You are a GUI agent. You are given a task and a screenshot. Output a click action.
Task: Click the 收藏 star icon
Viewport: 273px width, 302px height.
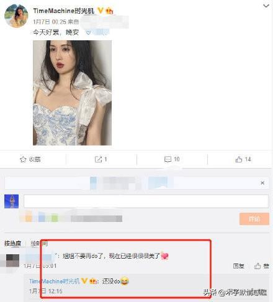[23, 159]
